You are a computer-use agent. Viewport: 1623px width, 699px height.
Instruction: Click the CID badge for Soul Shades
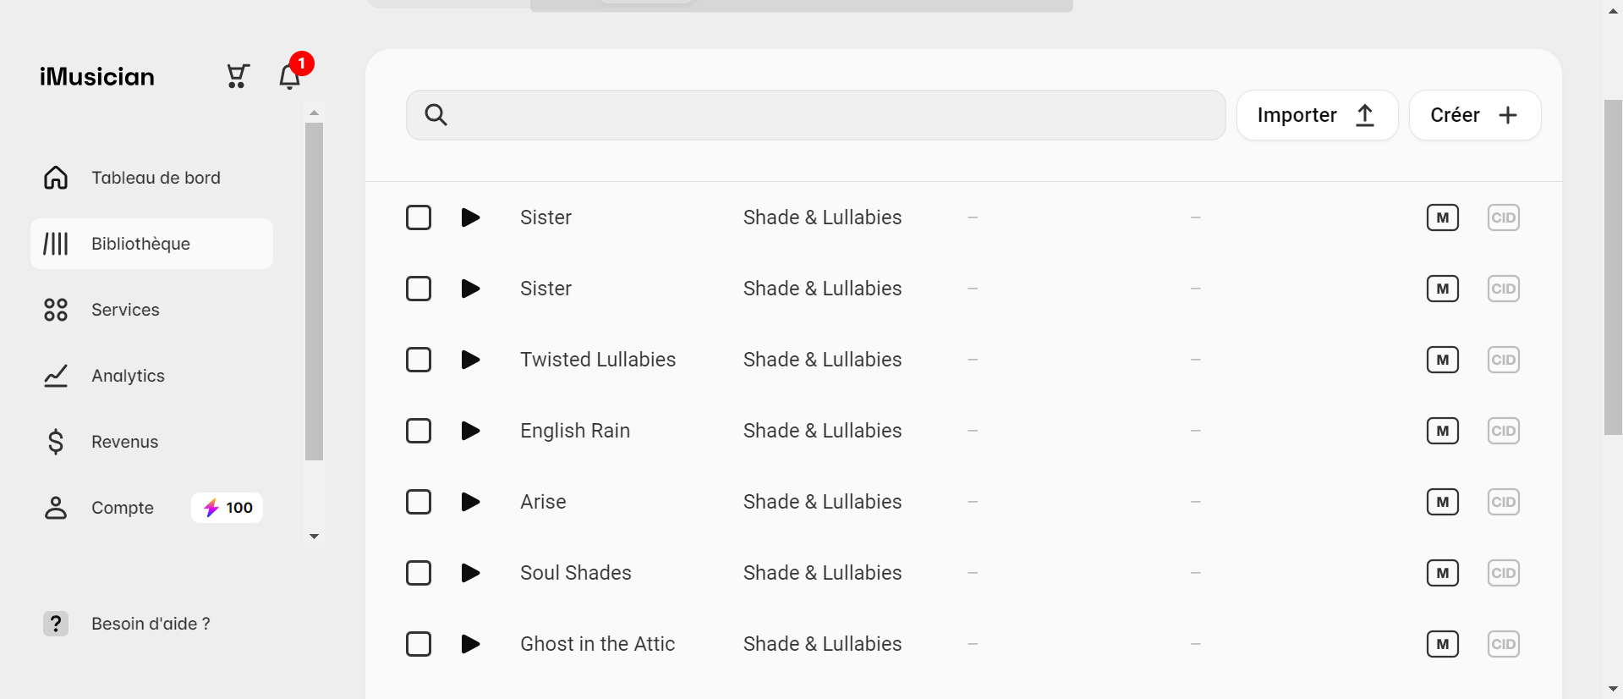click(x=1503, y=573)
